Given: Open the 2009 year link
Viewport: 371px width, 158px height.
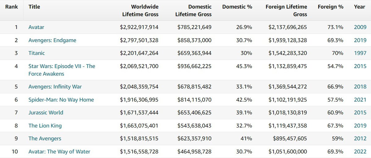Looking at the screenshot, I should [360, 27].
